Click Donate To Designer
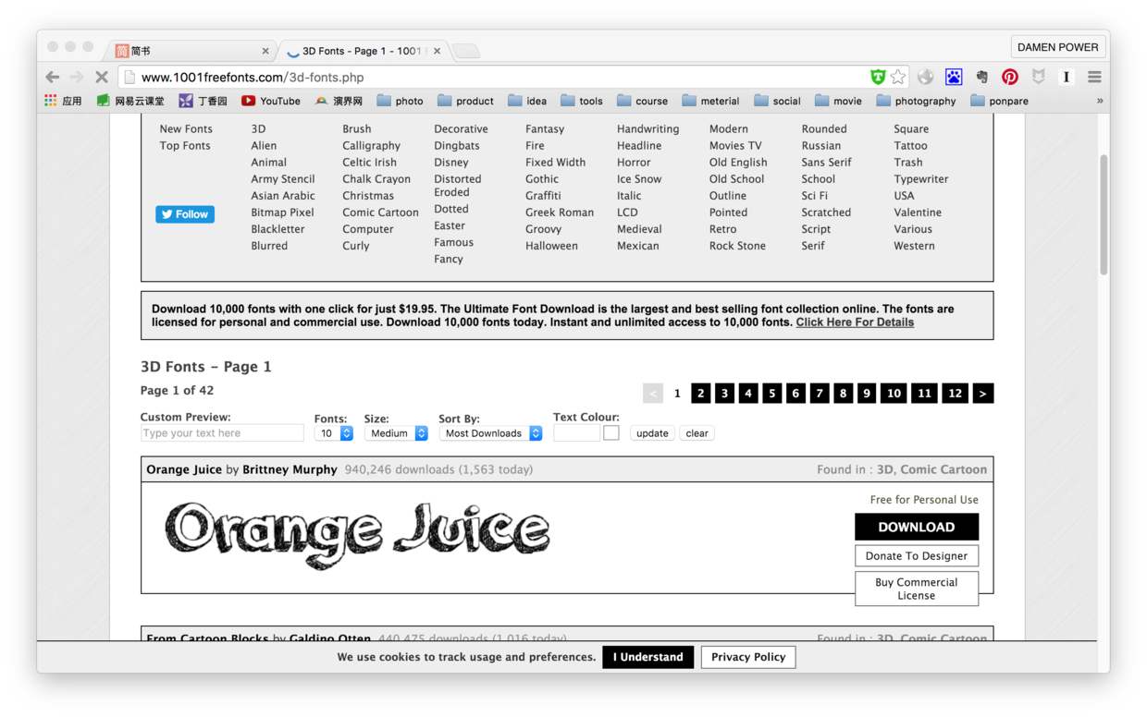This screenshot has height=717, width=1147. coord(917,555)
